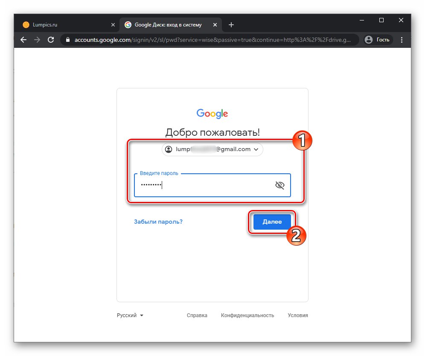Toggle password visibility with the eye icon
Image resolution: width=425 pixels, height=356 pixels.
pyautogui.click(x=279, y=185)
